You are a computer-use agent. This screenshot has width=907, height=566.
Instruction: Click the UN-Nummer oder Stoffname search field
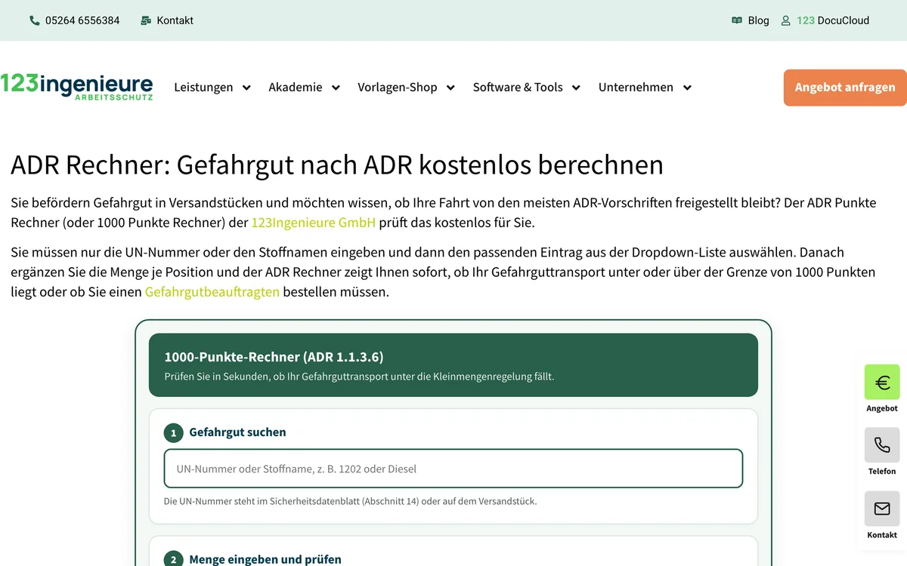[453, 469]
